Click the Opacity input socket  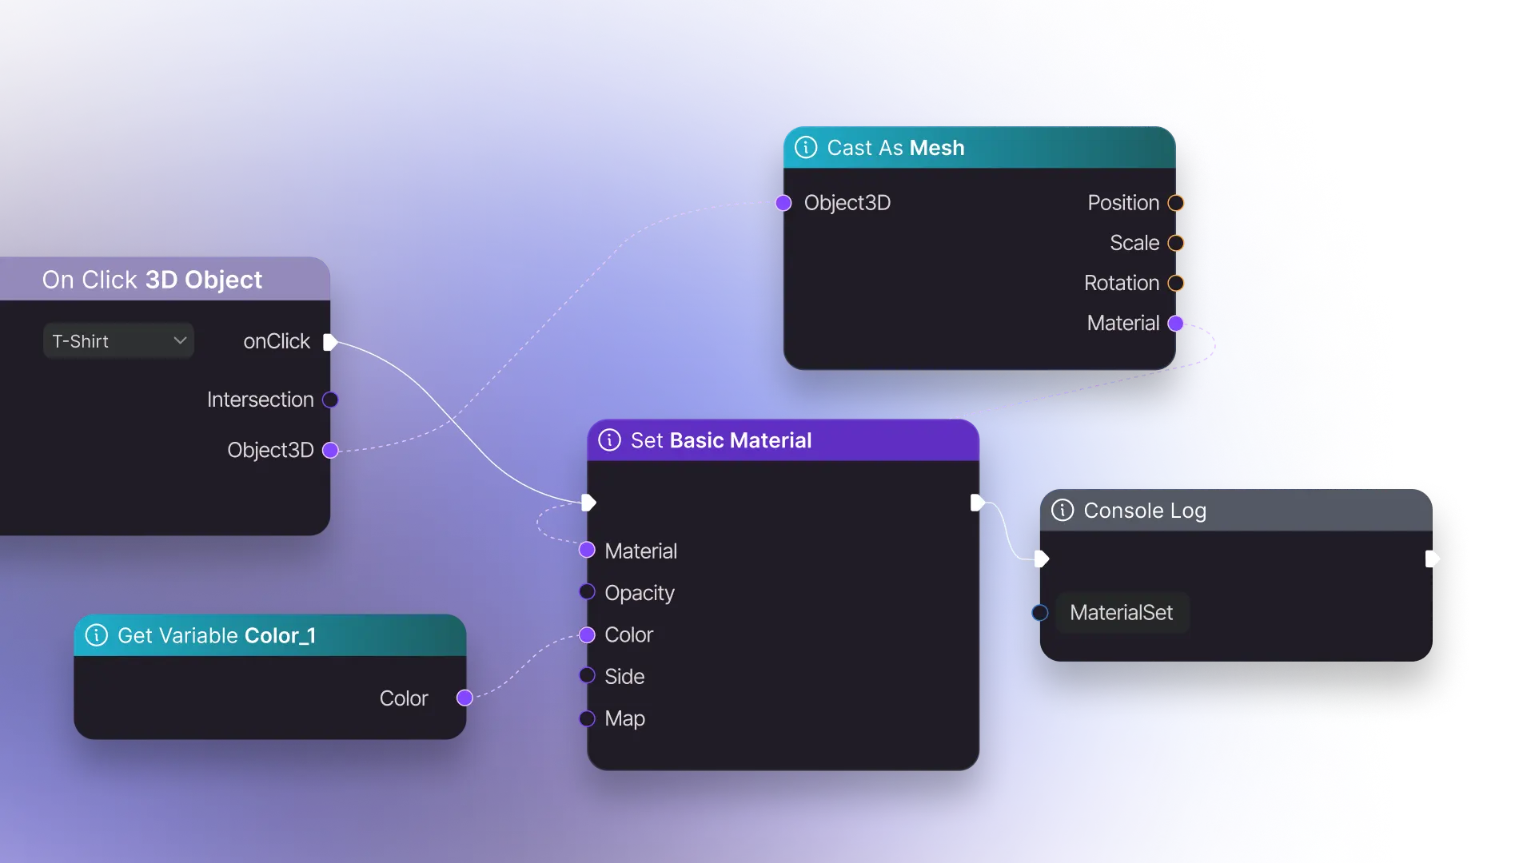point(587,592)
